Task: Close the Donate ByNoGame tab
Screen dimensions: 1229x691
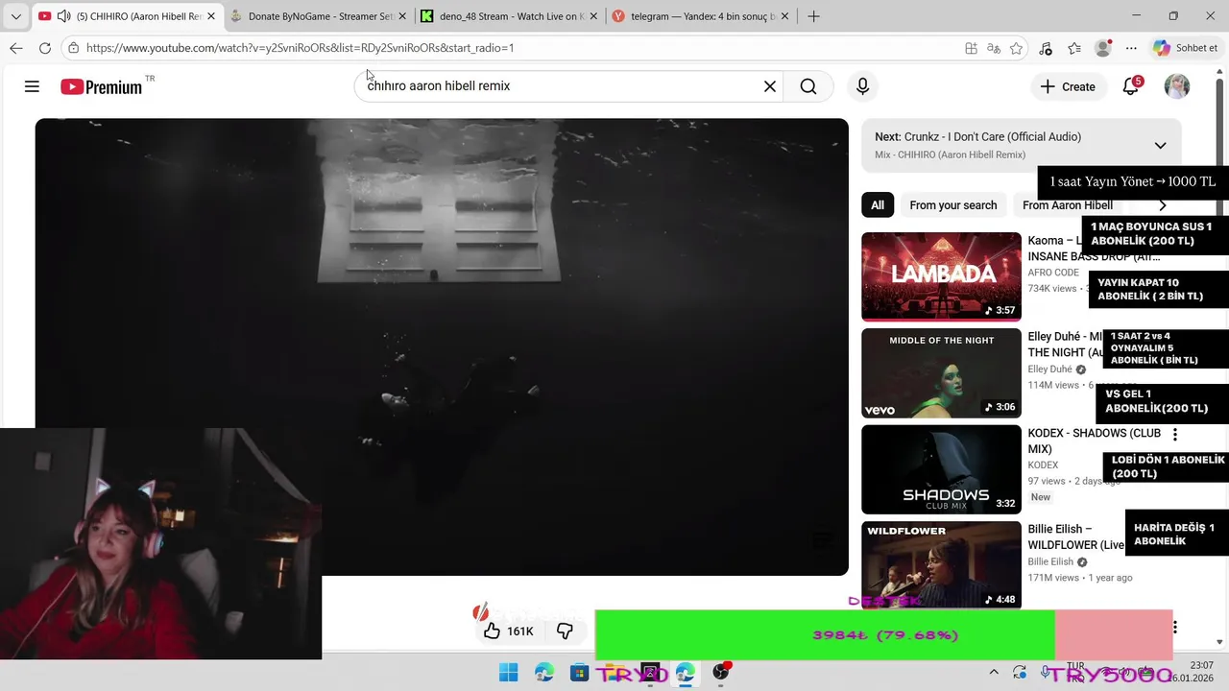Action: pos(402,16)
